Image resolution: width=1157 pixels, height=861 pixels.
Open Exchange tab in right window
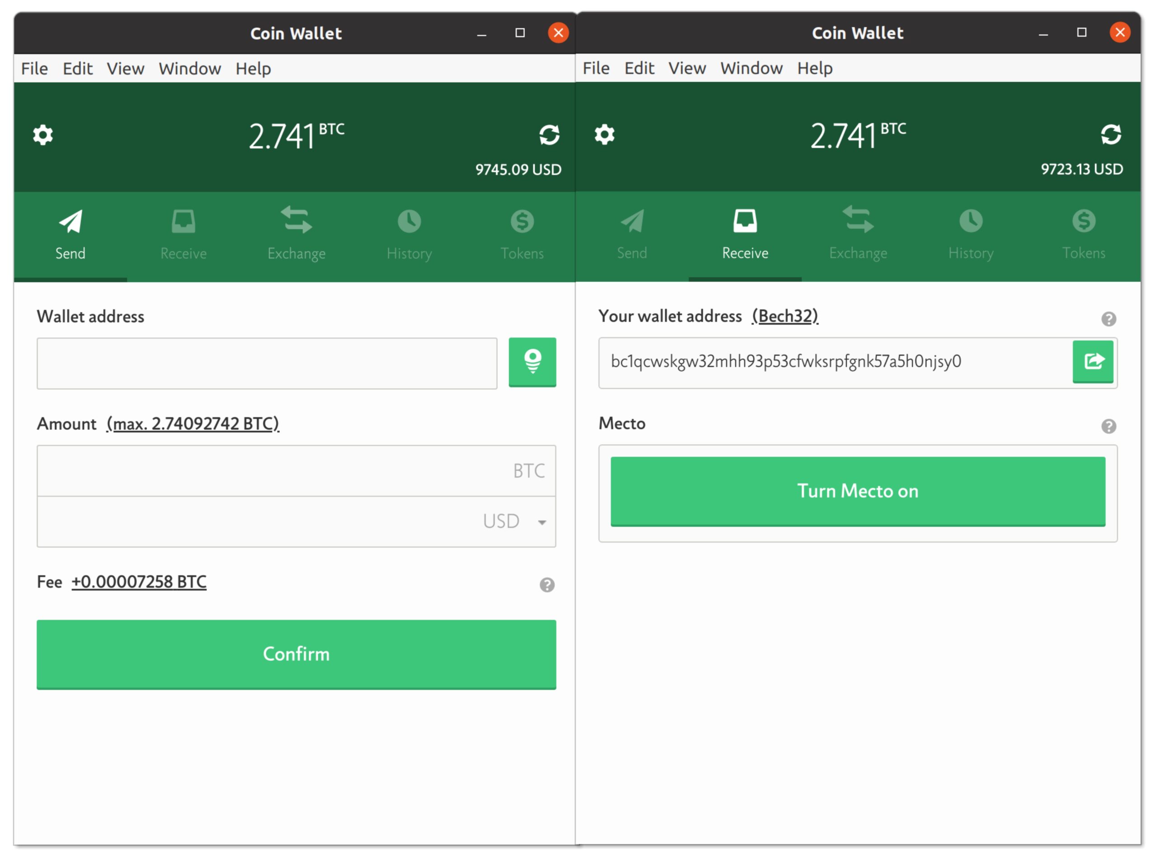(x=858, y=235)
